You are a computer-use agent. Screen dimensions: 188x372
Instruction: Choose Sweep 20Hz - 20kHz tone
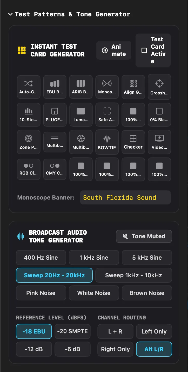pos(54,275)
